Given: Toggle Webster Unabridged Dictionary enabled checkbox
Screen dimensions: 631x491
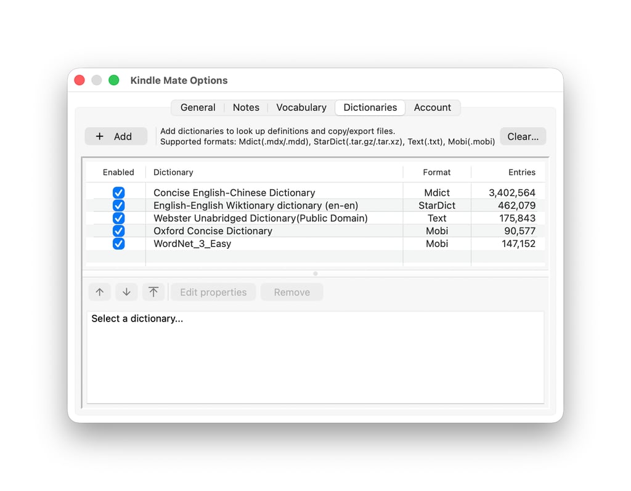Looking at the screenshot, I should point(118,218).
